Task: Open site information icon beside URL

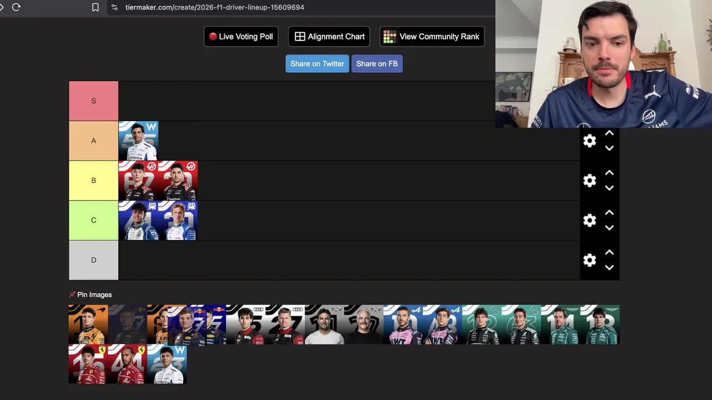Action: click(115, 7)
